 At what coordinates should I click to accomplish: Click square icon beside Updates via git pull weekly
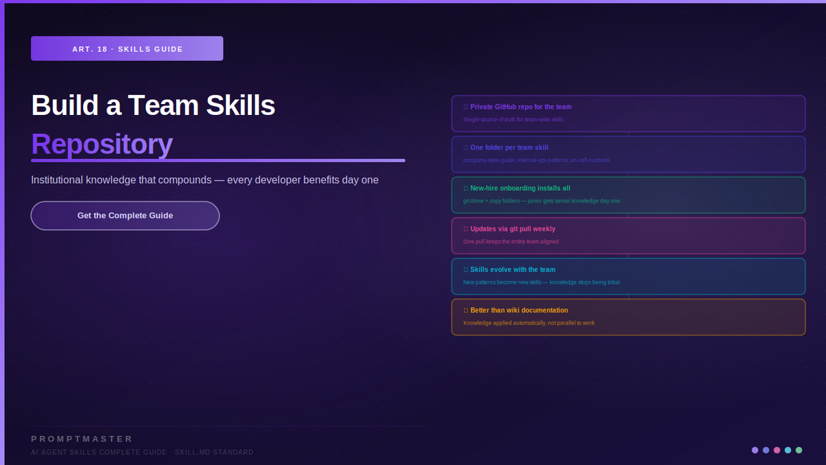(465, 229)
